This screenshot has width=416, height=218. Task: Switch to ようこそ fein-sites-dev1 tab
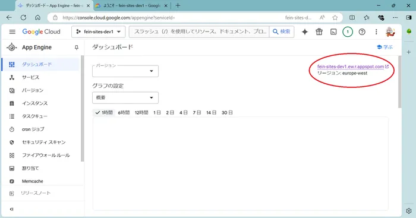pos(131,5)
